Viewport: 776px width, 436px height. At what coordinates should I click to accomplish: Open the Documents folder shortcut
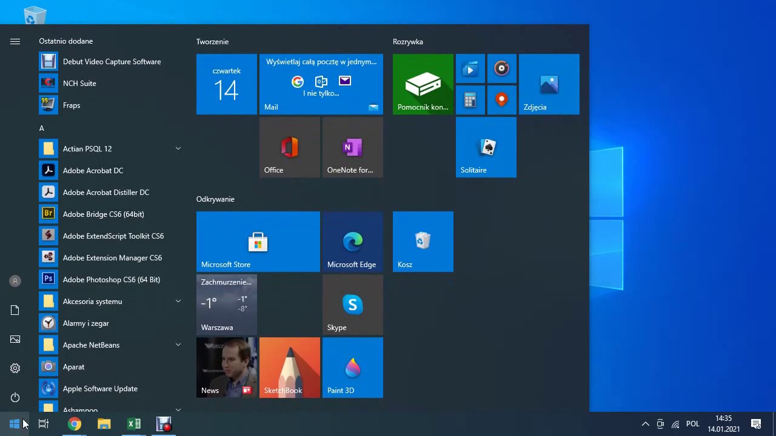[x=15, y=310]
